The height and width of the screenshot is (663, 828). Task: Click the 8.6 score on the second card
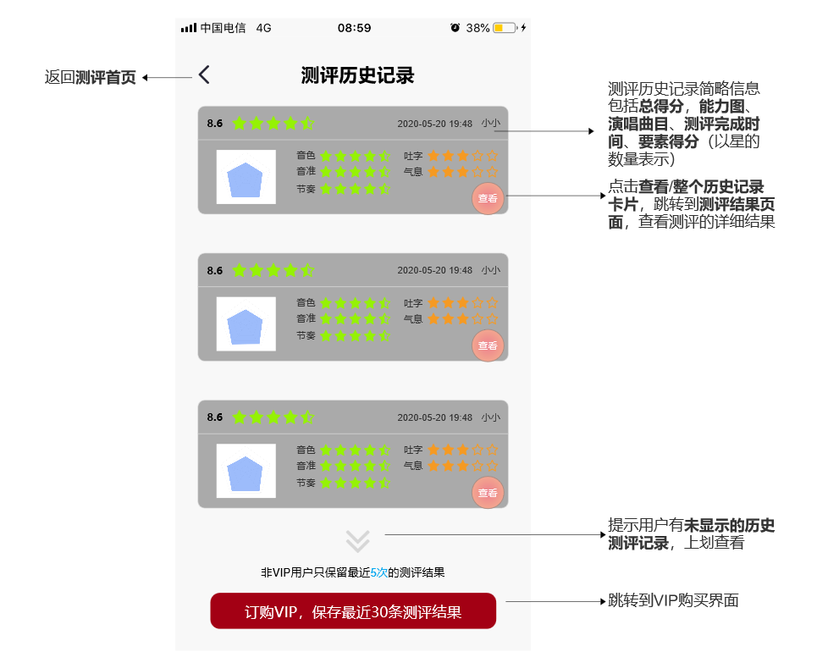tap(215, 271)
